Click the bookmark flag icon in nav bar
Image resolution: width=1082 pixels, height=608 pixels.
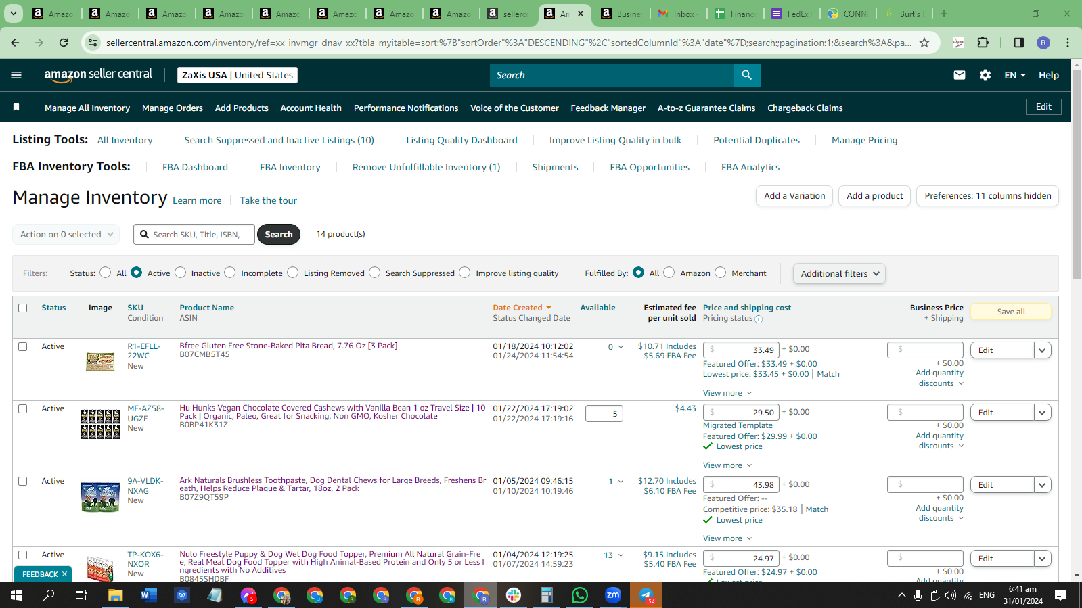coord(16,107)
